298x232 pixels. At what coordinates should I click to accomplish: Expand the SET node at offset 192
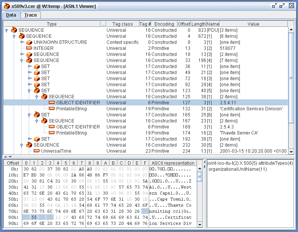(x=30, y=139)
